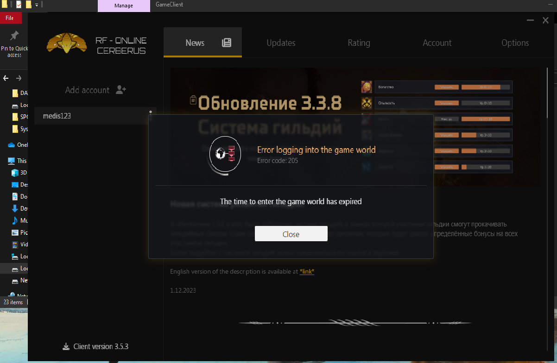Click the globe-and-server error dialog icon
The image size is (557, 363).
click(225, 154)
